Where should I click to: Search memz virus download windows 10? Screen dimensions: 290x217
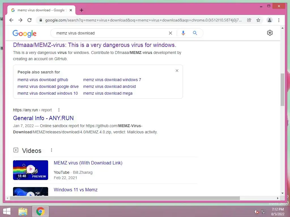48,93
